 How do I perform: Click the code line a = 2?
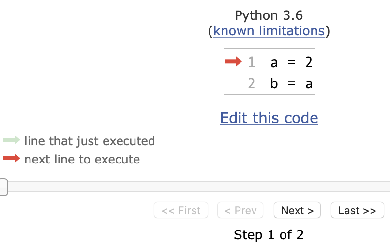tap(291, 62)
